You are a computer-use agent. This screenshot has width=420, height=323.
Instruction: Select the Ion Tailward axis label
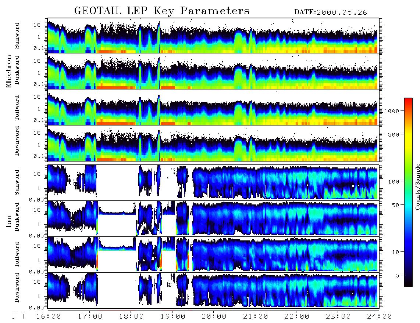point(17,255)
